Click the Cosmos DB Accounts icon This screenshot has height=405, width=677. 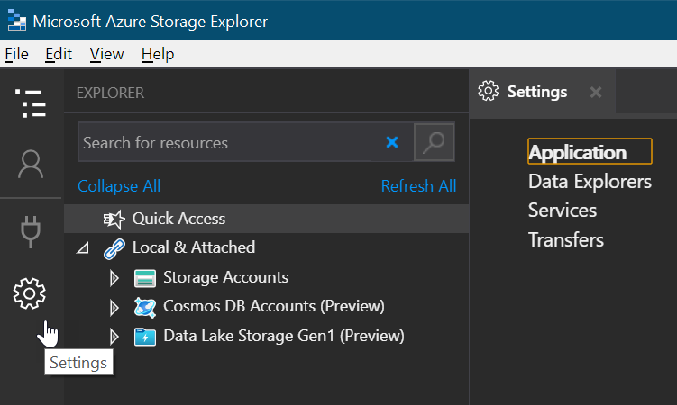click(x=144, y=307)
